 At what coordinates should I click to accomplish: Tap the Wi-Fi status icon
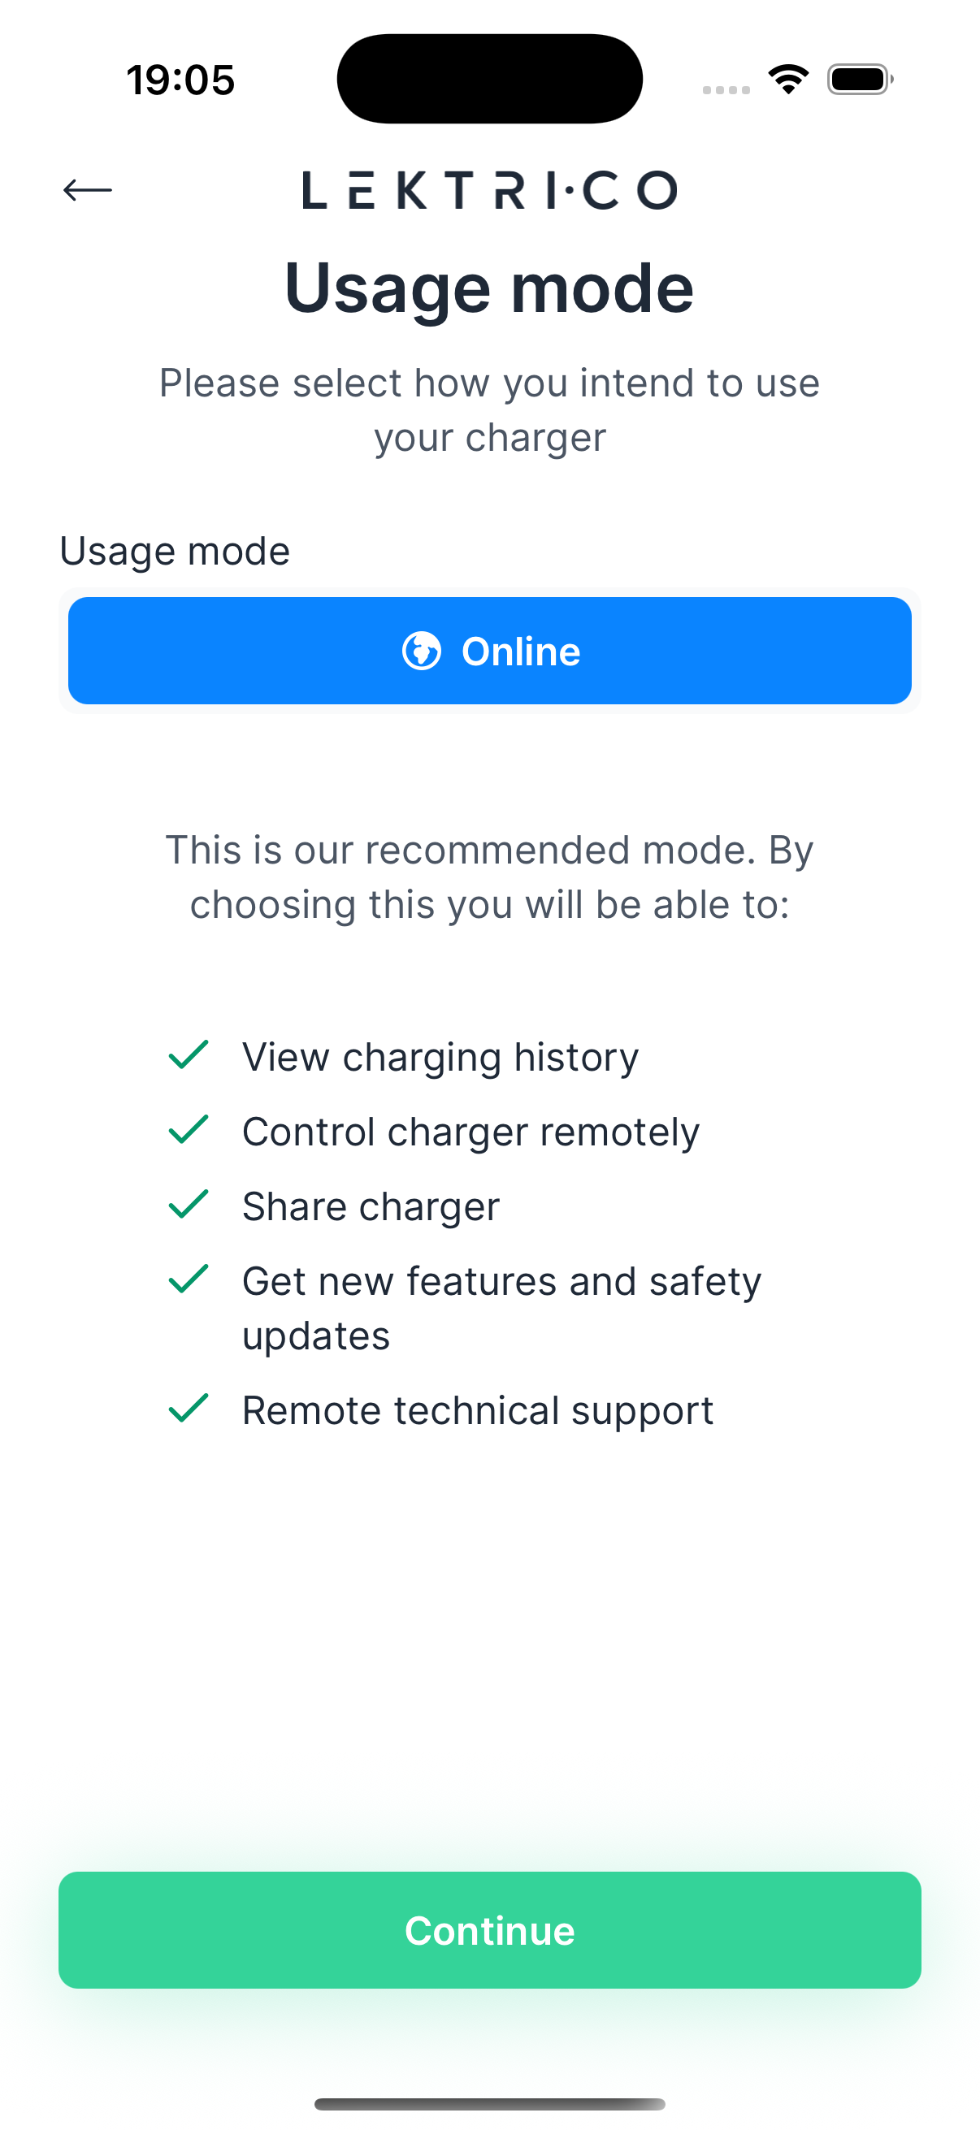(788, 80)
